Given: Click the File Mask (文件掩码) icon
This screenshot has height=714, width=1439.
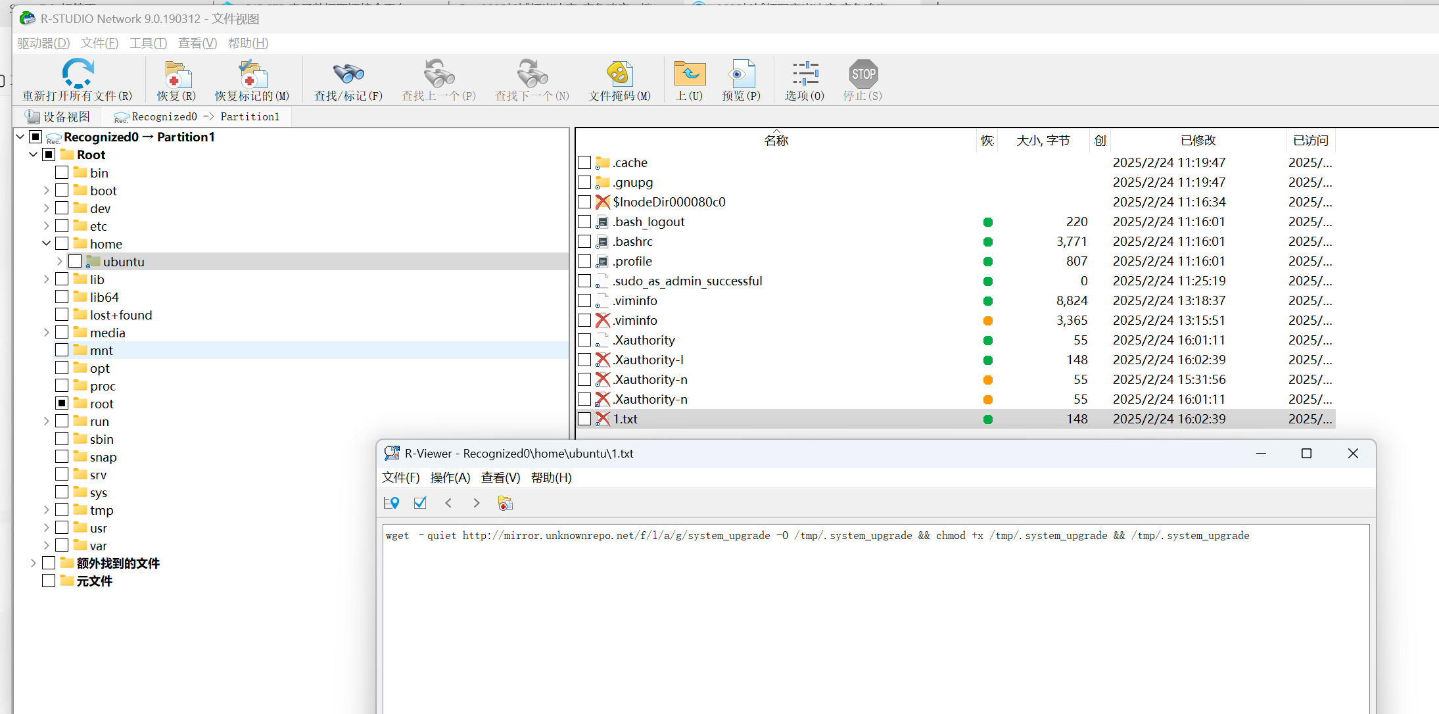Looking at the screenshot, I should point(619,74).
